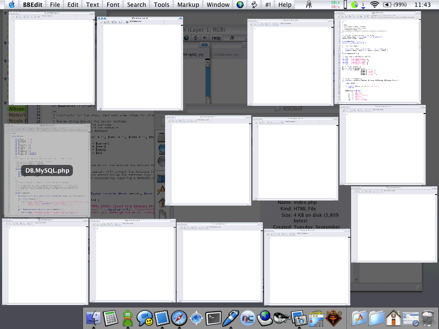Select the DB.MySQL.php window thumbnail
This screenshot has width=439, height=329.
tap(47, 170)
